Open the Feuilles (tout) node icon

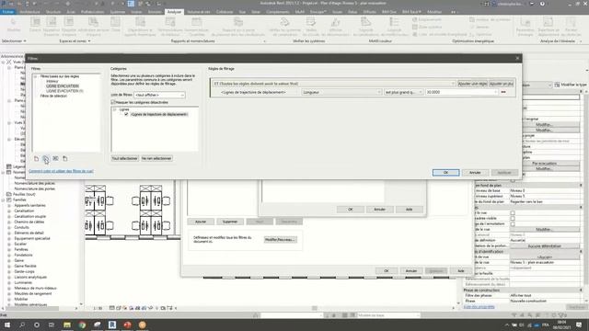tap(9, 194)
